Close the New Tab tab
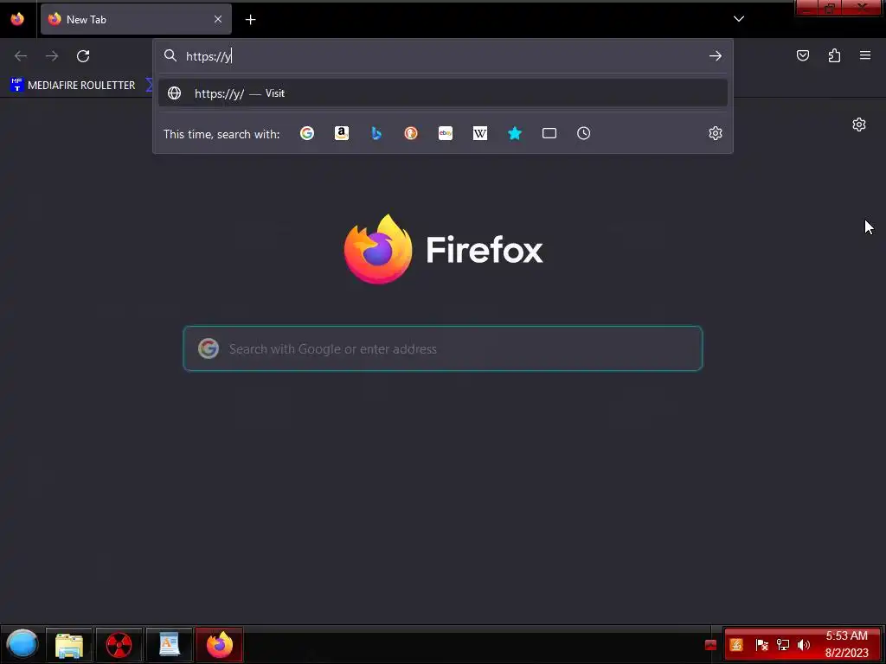Screen dimensions: 886x664 [x=218, y=19]
